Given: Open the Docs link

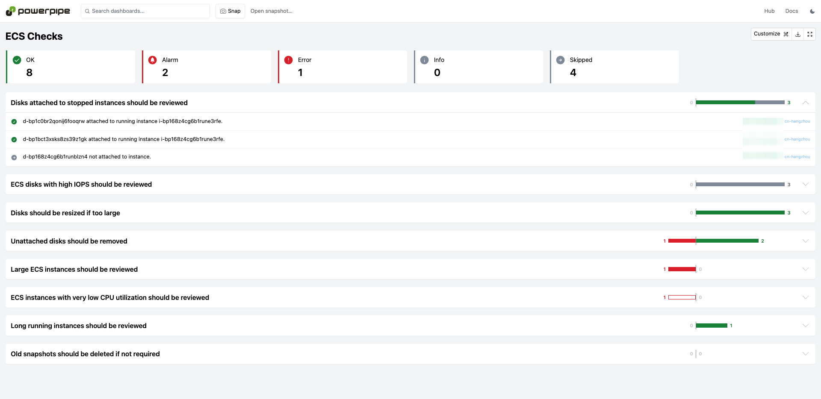Looking at the screenshot, I should click(x=791, y=11).
